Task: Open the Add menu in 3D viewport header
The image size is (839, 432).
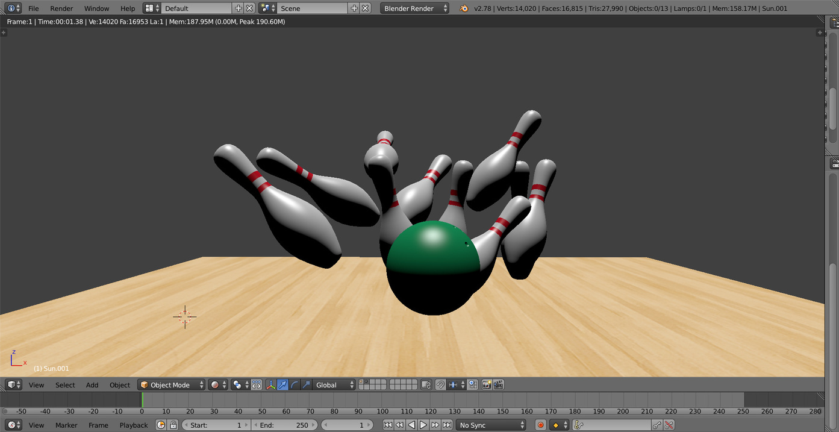Action: point(92,385)
